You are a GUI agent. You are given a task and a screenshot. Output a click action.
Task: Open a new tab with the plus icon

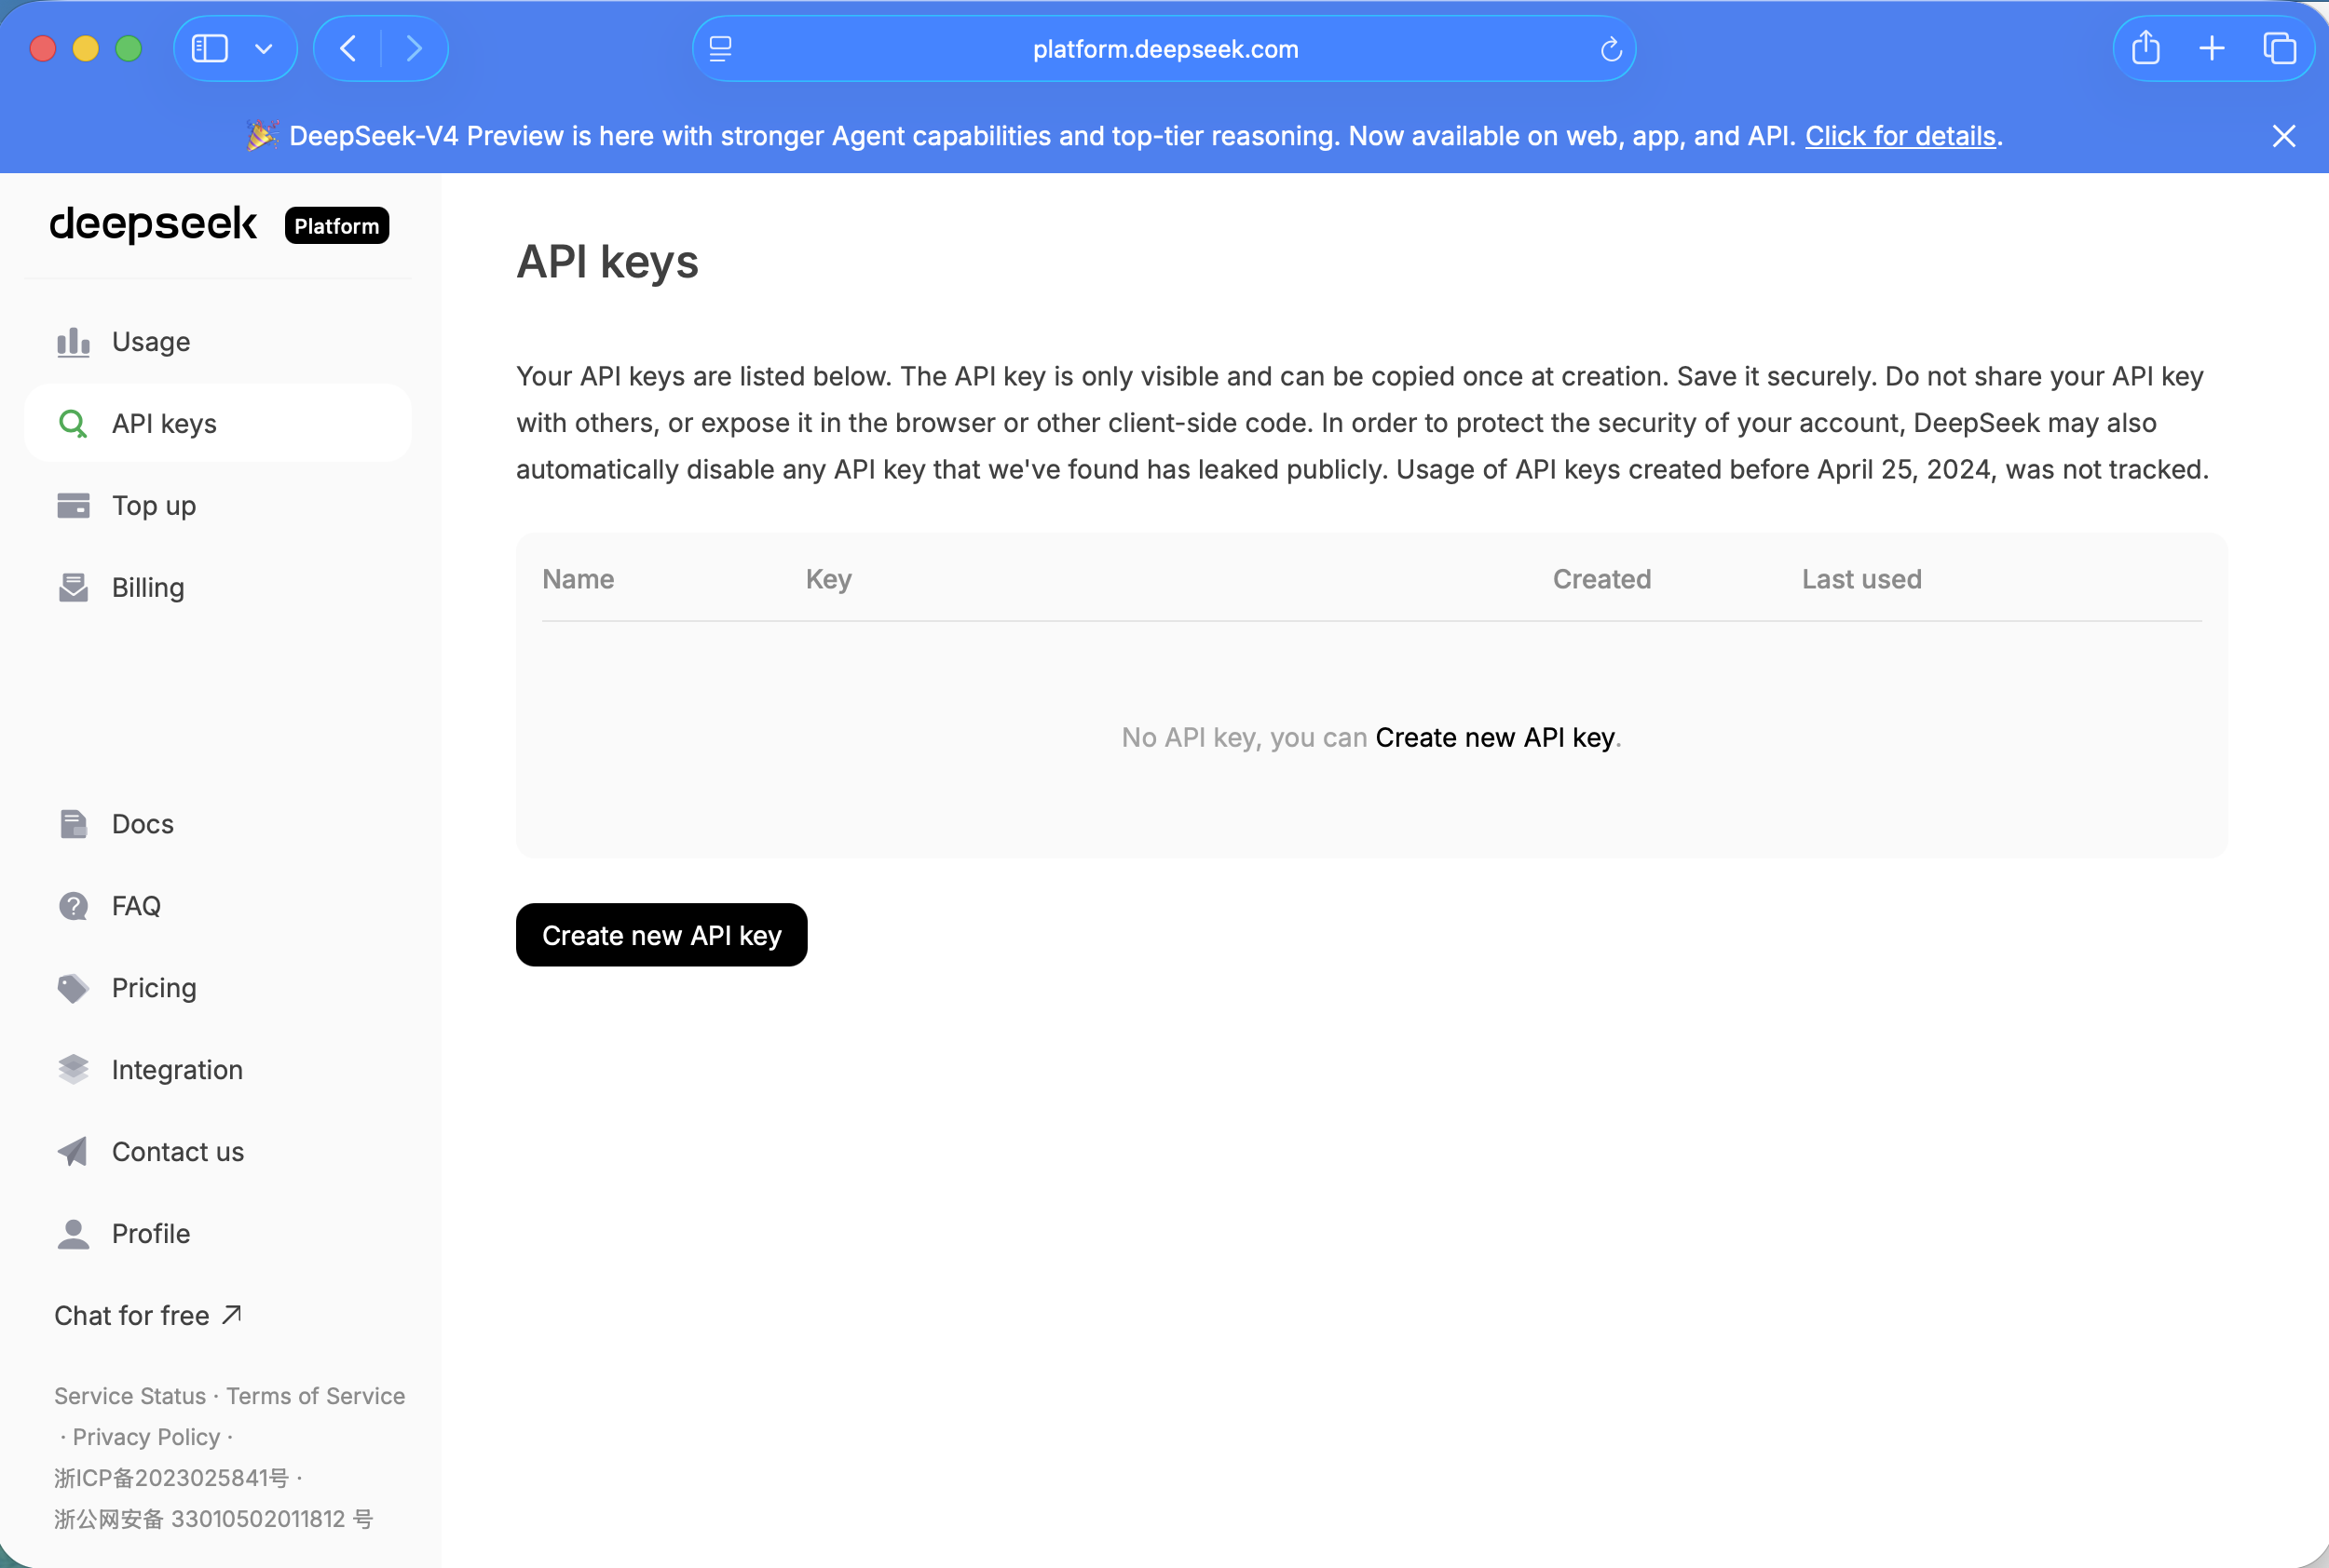[x=2212, y=48]
